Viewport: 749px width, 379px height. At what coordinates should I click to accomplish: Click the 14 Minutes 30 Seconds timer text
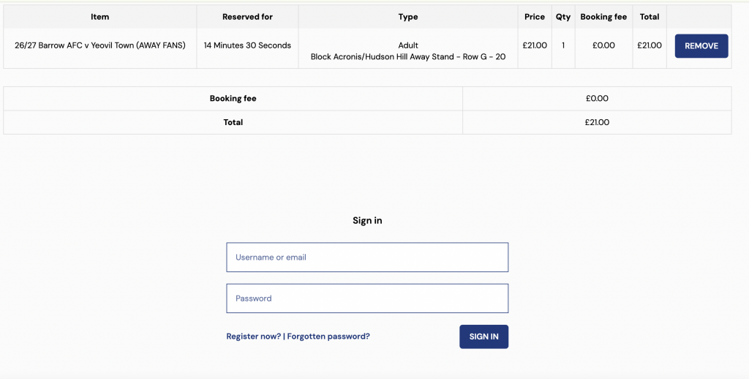(x=247, y=45)
